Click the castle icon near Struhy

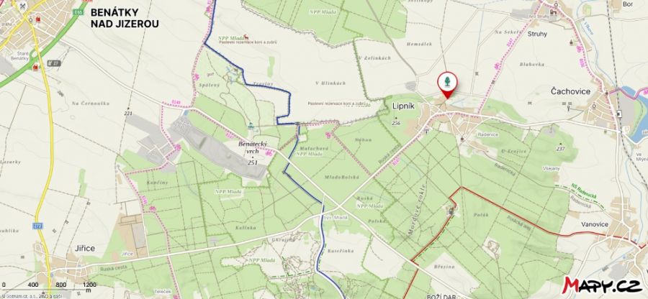pos(554,12)
